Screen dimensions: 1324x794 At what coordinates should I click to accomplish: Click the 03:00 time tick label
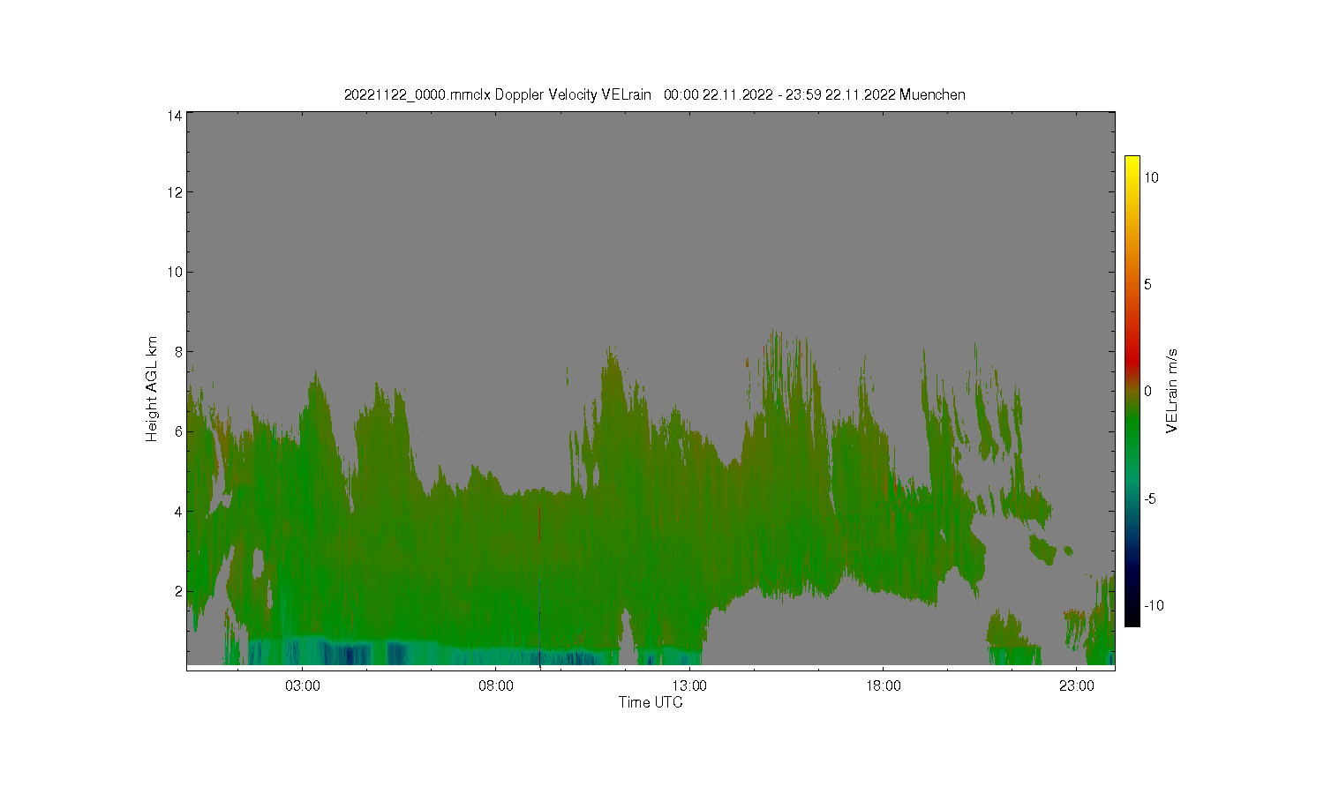tap(302, 685)
